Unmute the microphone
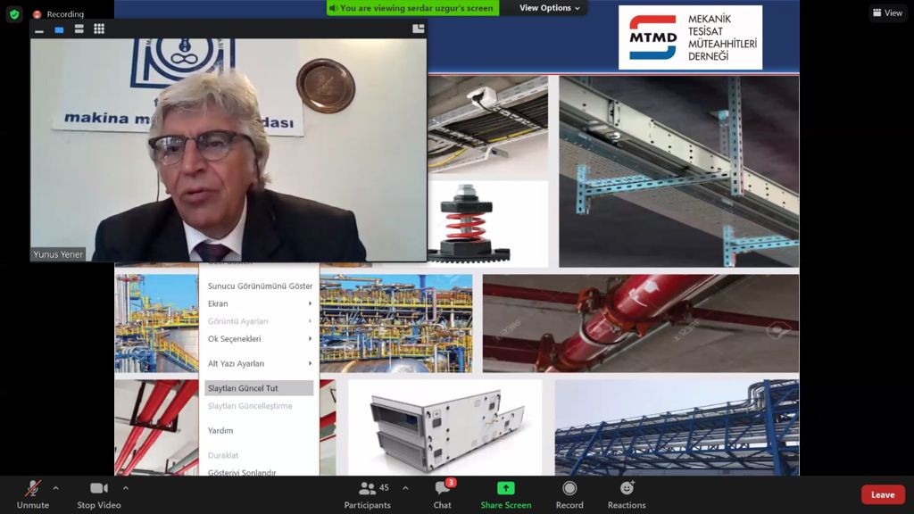 33,493
